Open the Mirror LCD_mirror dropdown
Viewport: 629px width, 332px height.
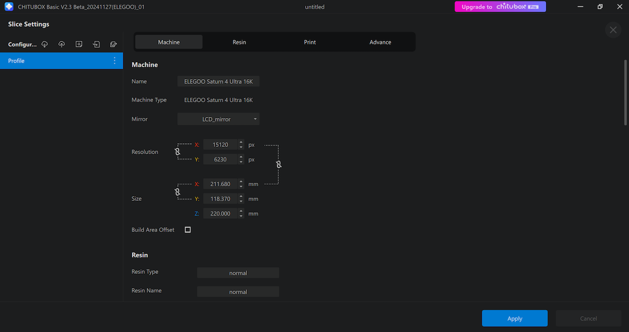coord(219,119)
